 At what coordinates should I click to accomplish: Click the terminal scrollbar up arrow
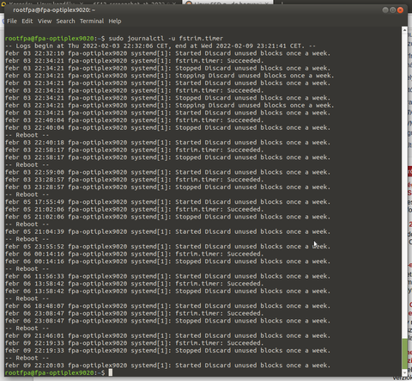point(404,30)
